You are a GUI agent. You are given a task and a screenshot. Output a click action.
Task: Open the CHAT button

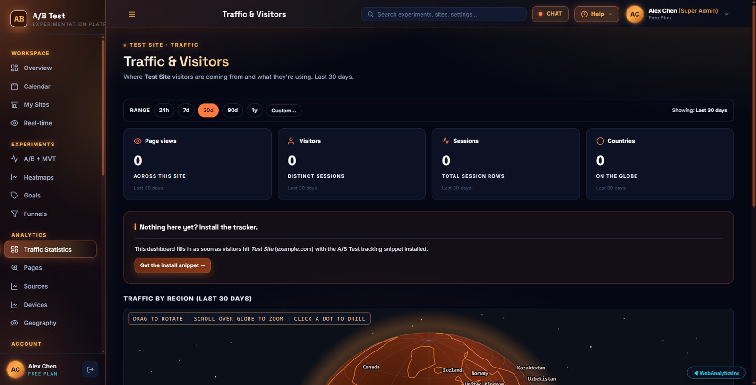click(x=550, y=14)
